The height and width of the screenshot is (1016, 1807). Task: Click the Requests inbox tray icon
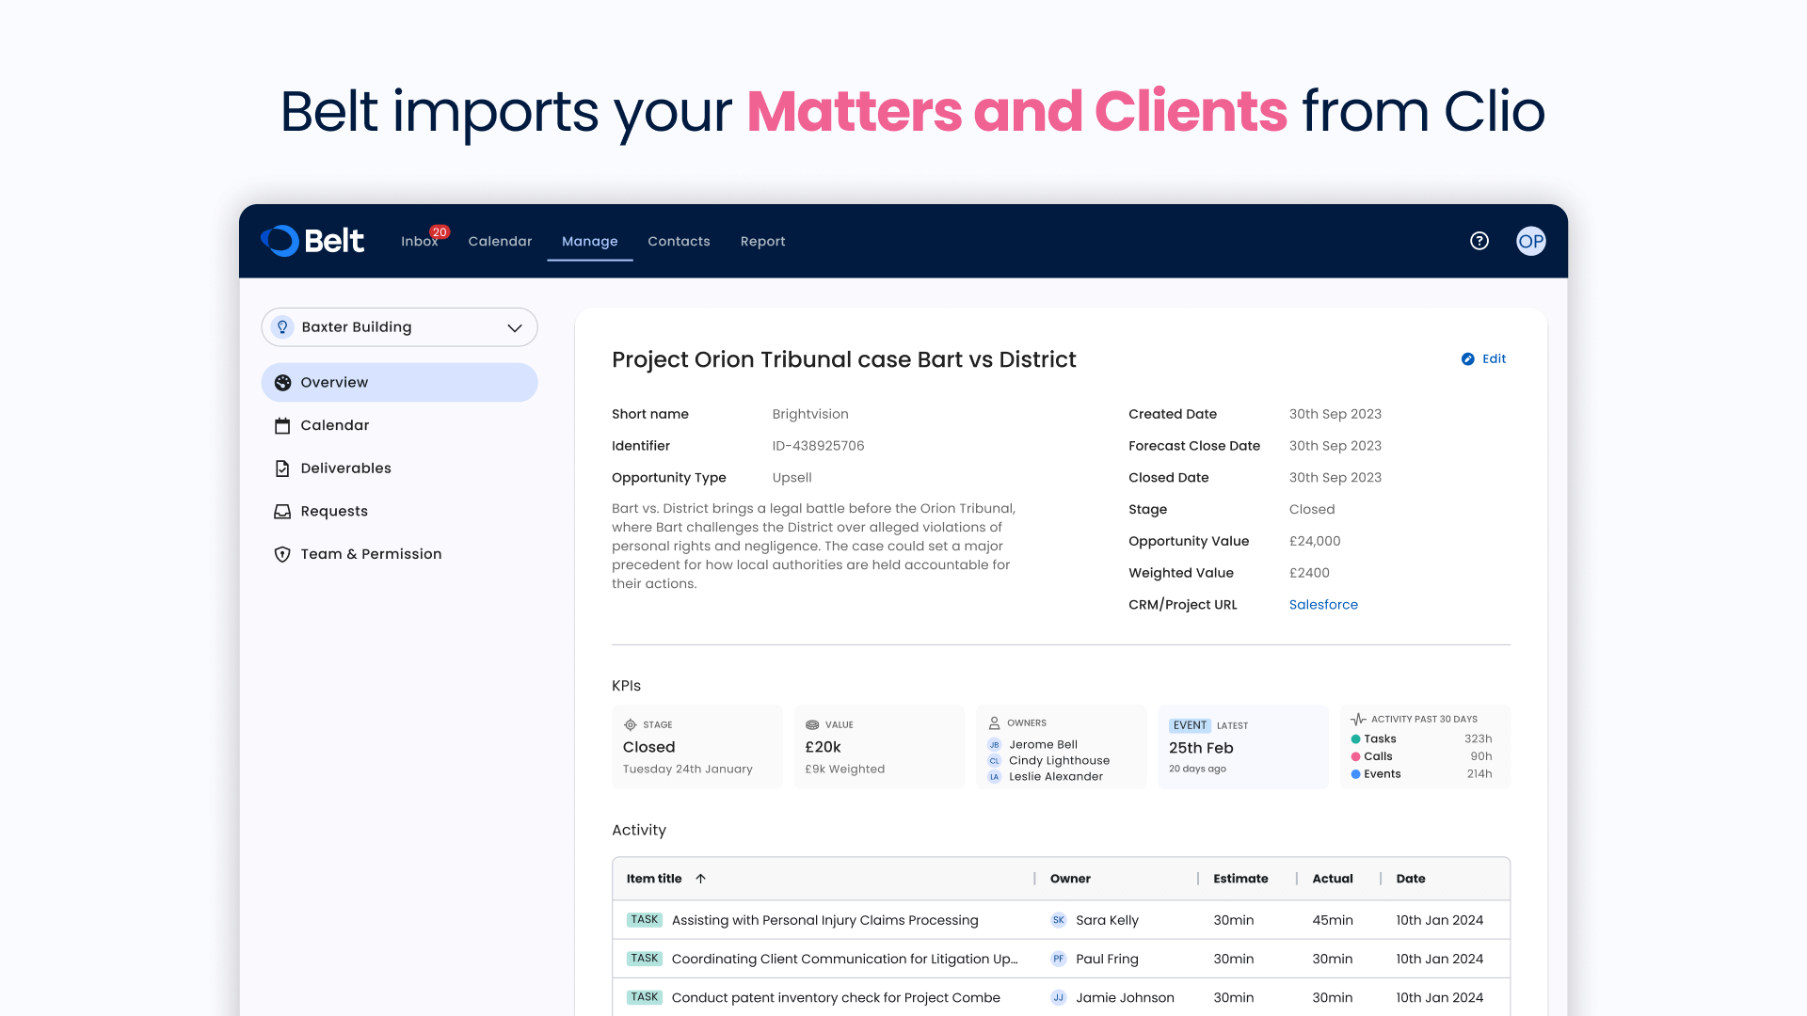tap(282, 512)
